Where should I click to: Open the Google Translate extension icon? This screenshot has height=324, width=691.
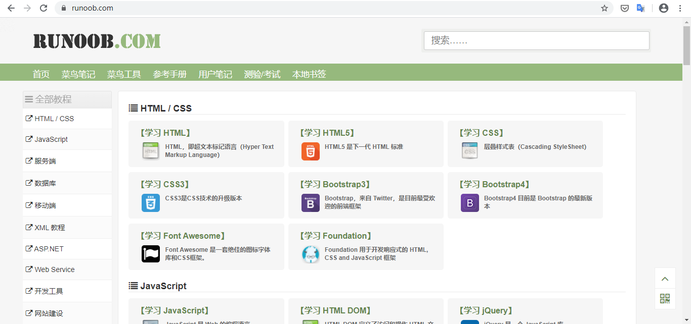coord(640,8)
